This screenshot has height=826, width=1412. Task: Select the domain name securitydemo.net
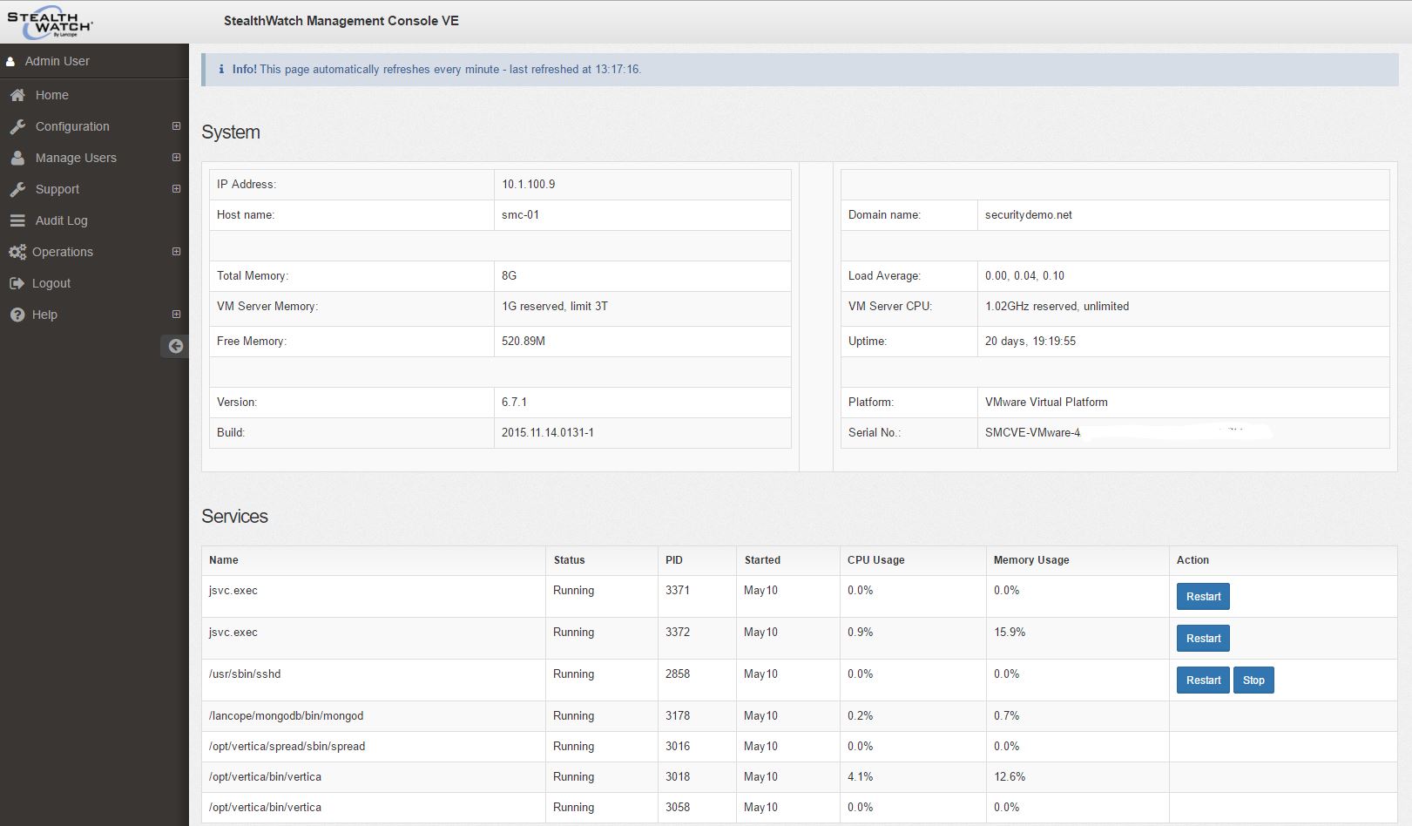coord(1029,214)
